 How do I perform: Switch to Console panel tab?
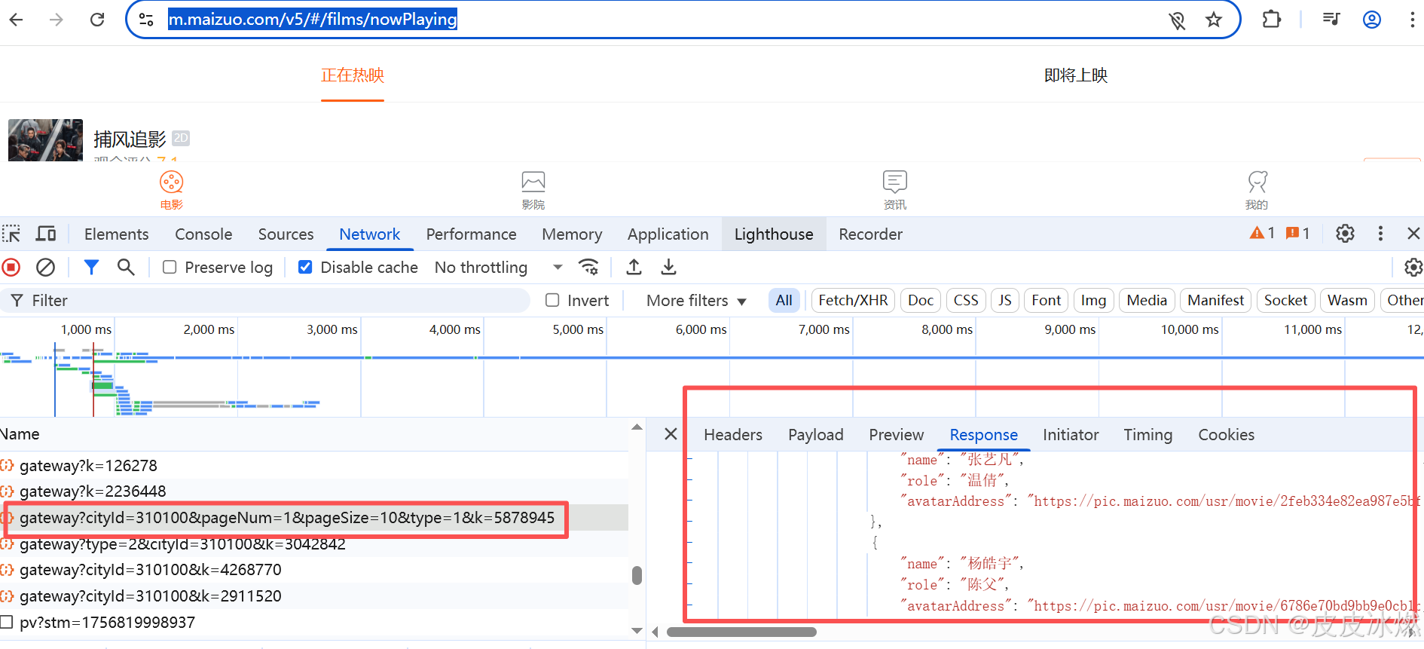203,234
